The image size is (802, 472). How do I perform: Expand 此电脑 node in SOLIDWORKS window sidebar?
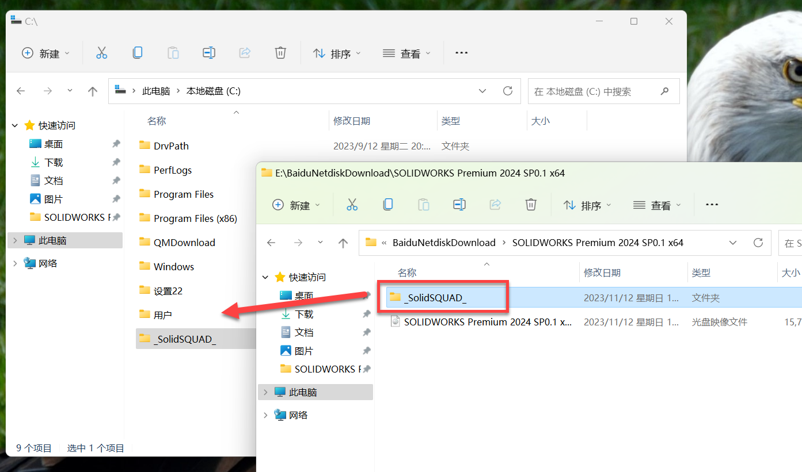click(265, 392)
